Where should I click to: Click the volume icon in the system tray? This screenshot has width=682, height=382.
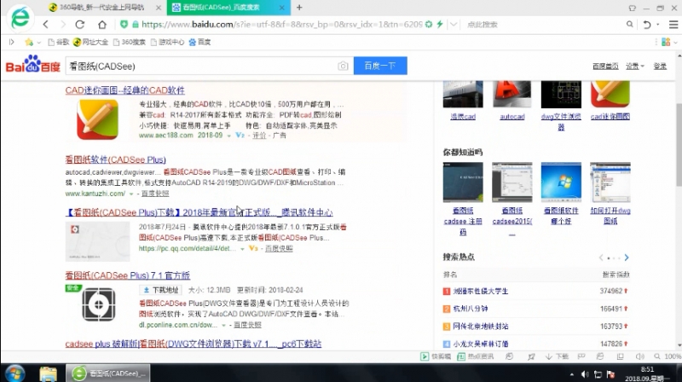coord(585,374)
